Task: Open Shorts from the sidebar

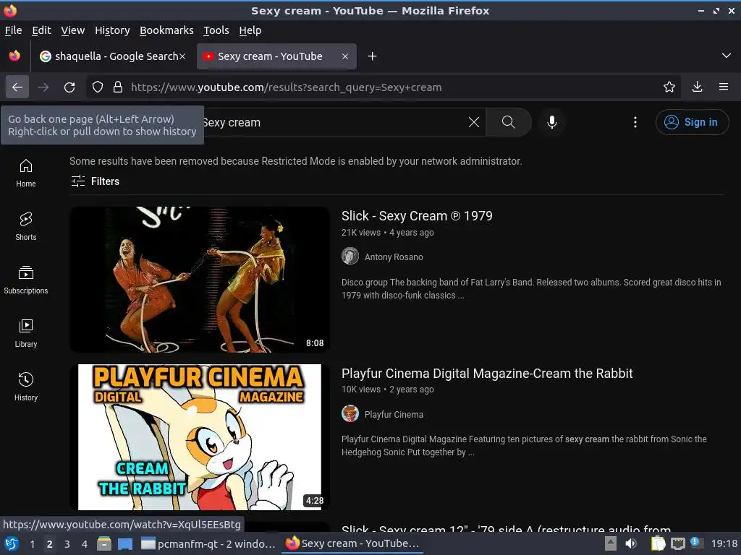Action: [26, 226]
